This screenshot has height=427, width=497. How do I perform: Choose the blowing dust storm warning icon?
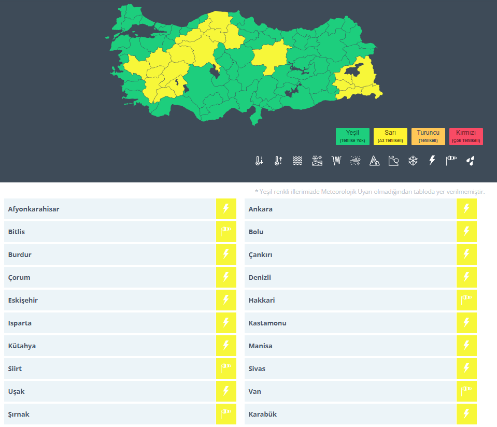356,161
